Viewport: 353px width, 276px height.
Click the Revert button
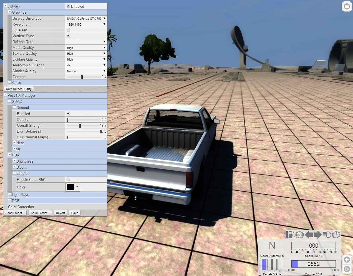click(60, 213)
